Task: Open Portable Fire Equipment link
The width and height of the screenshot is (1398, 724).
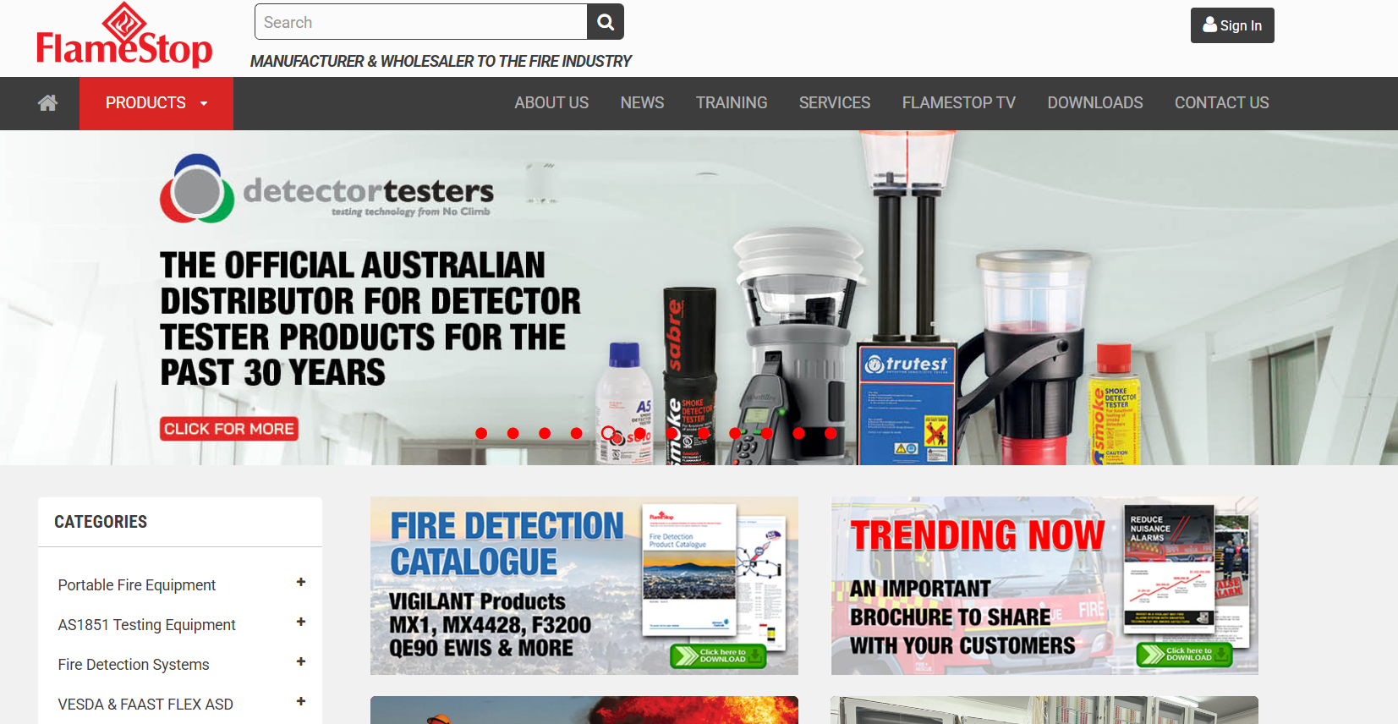Action: point(137,585)
